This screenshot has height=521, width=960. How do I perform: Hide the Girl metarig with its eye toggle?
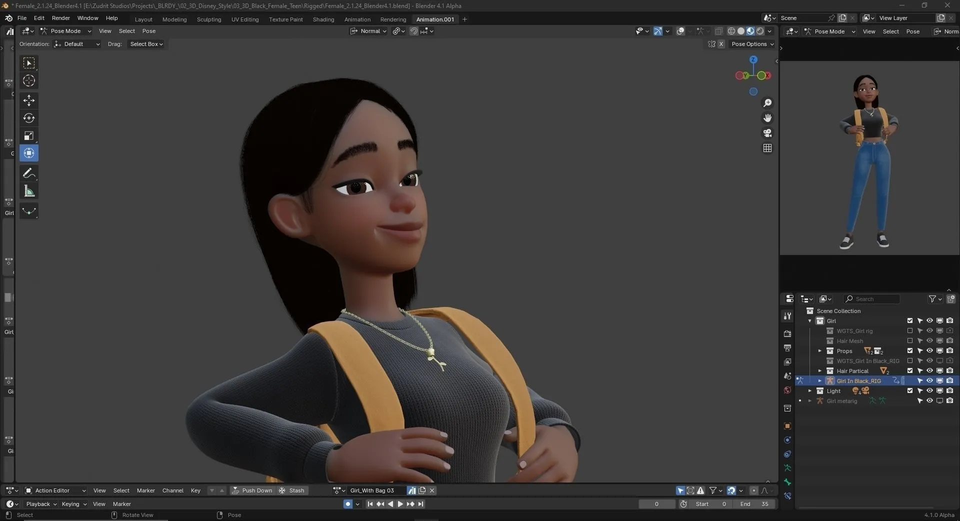(x=929, y=401)
